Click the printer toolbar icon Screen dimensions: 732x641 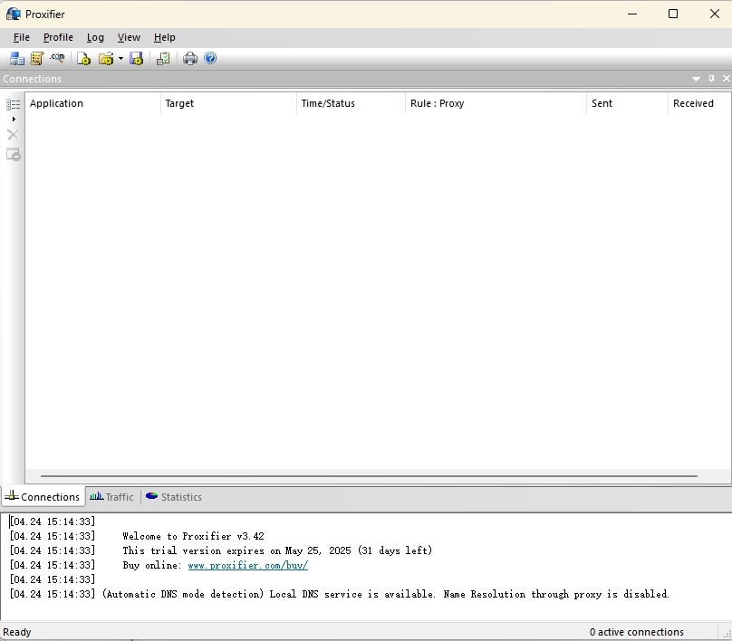190,58
